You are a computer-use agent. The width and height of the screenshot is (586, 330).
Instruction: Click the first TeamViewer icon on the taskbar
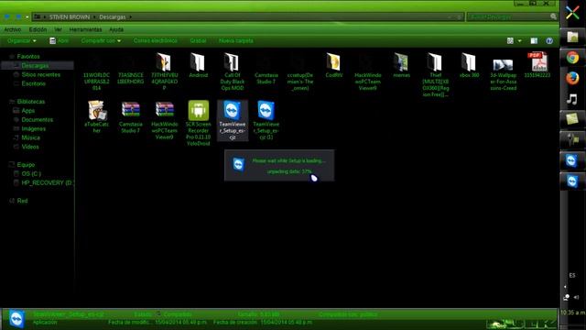click(x=571, y=160)
